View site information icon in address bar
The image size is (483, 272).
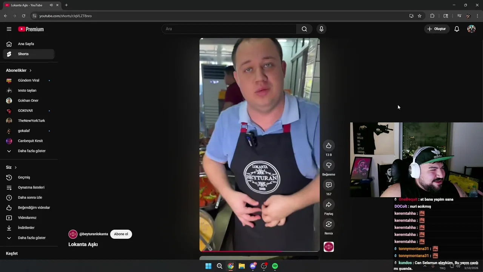click(34, 16)
